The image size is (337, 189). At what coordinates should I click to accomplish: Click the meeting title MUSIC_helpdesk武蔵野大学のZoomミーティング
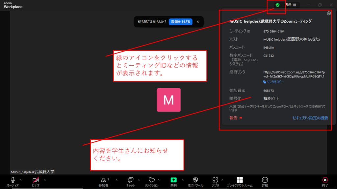[271, 21]
